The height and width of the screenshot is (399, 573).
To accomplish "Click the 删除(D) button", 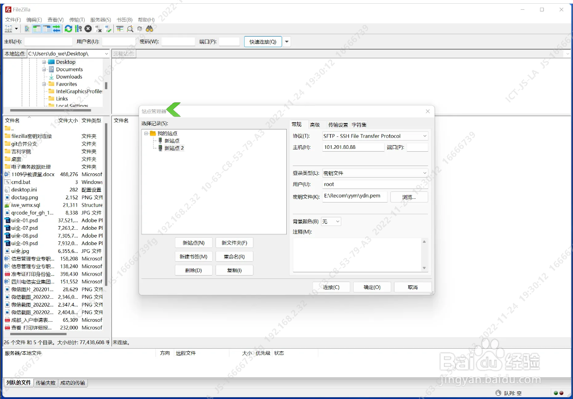I will [194, 270].
